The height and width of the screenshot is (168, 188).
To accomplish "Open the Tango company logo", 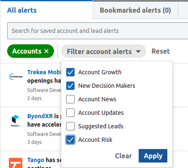I will click(x=16, y=163).
